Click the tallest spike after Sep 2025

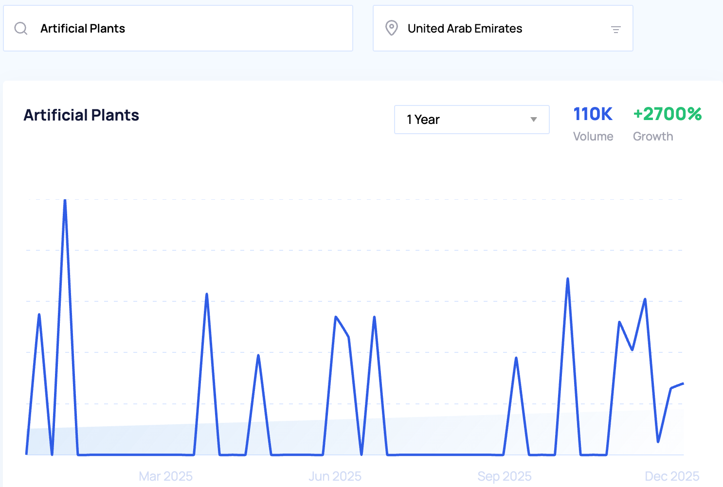(x=568, y=279)
